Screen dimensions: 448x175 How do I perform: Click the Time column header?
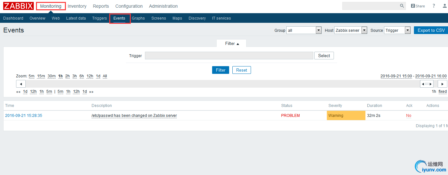[x=10, y=106]
